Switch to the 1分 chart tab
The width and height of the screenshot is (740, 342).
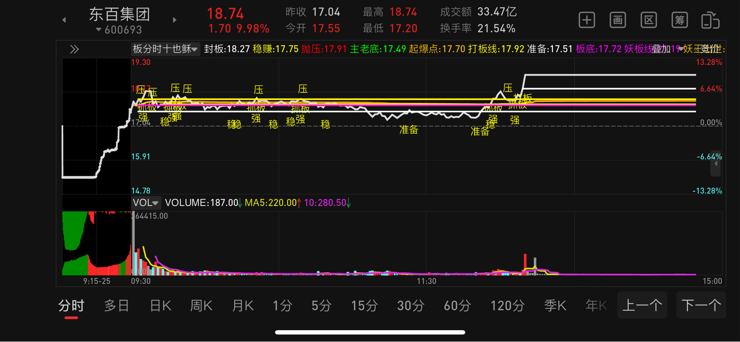[x=283, y=306]
